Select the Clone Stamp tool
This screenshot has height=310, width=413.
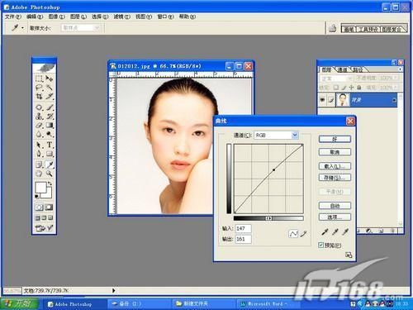coord(39,117)
